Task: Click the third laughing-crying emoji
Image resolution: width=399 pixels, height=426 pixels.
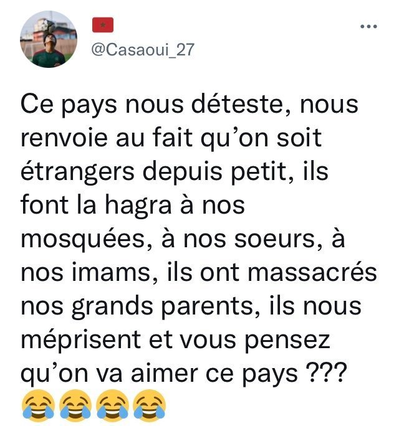Action: (x=112, y=405)
